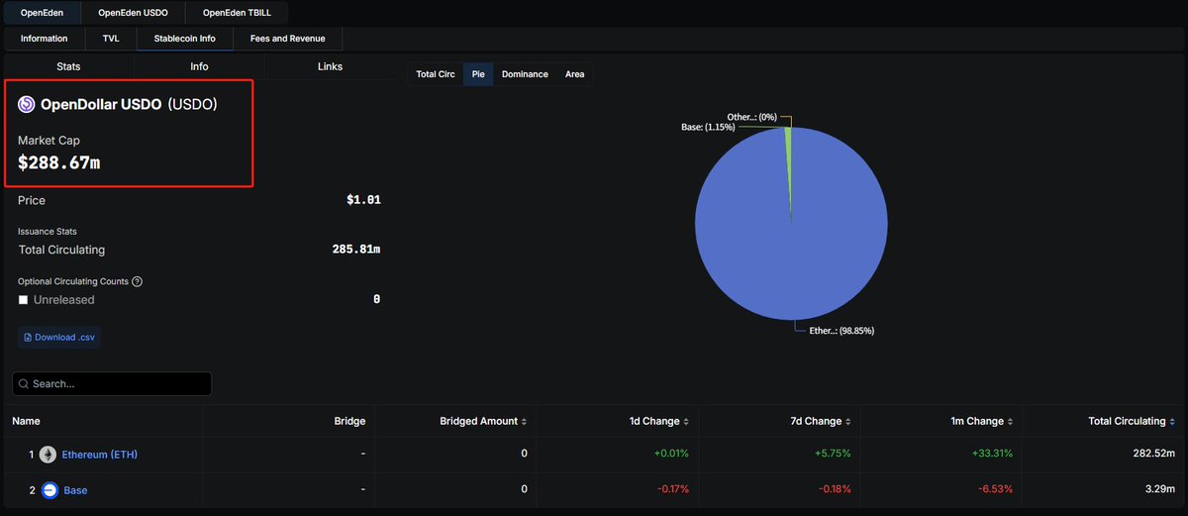The image size is (1188, 516).
Task: Click the 285.81m total circulating value
Action: click(x=356, y=250)
